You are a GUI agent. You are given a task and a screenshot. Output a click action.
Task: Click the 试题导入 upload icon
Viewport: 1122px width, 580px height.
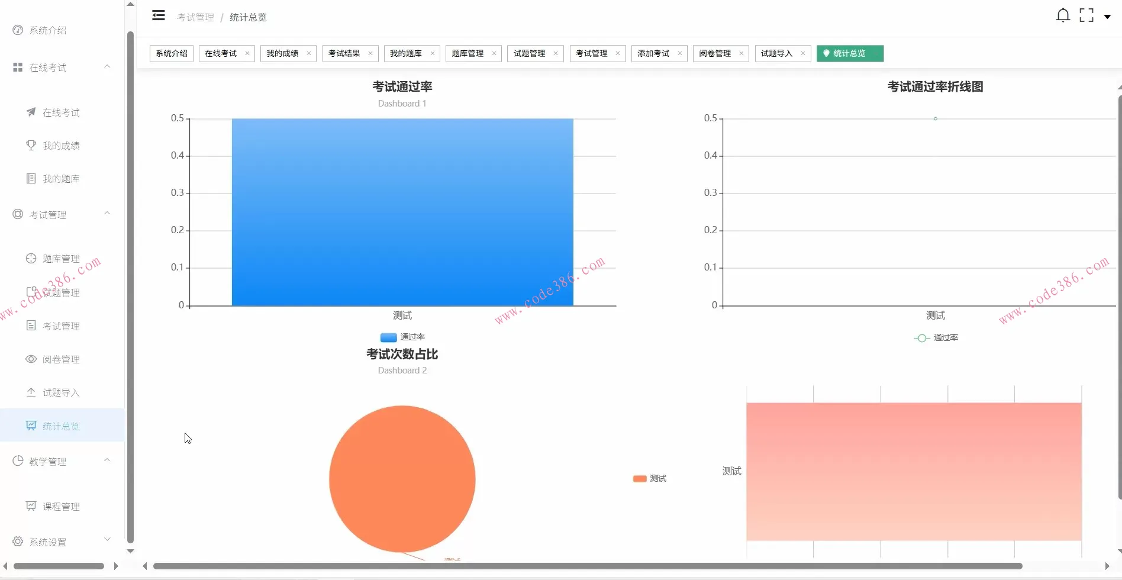(x=31, y=392)
